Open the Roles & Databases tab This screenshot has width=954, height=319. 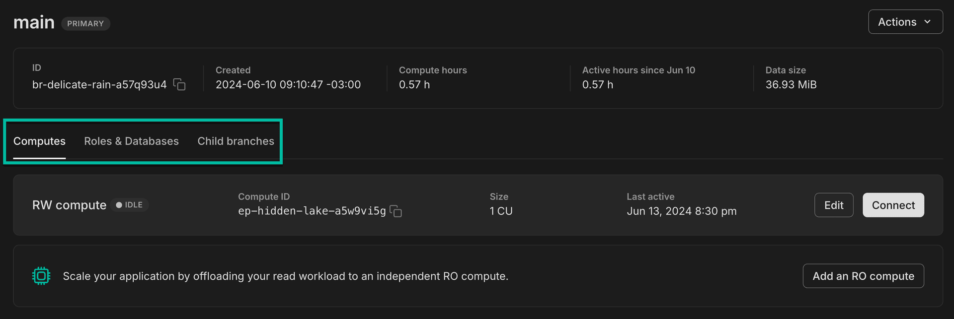pos(131,141)
